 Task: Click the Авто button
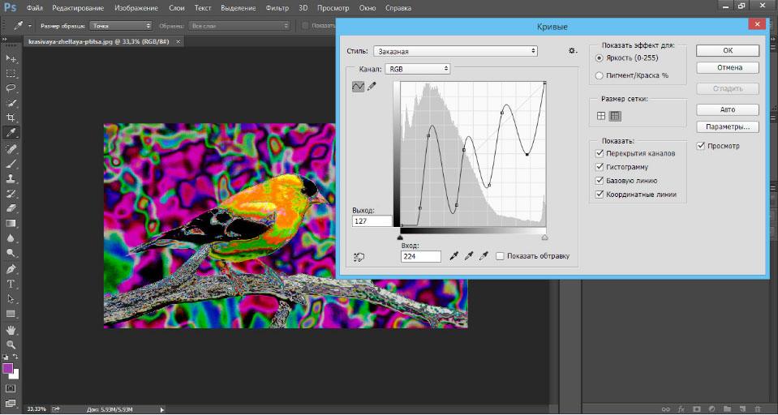[727, 109]
